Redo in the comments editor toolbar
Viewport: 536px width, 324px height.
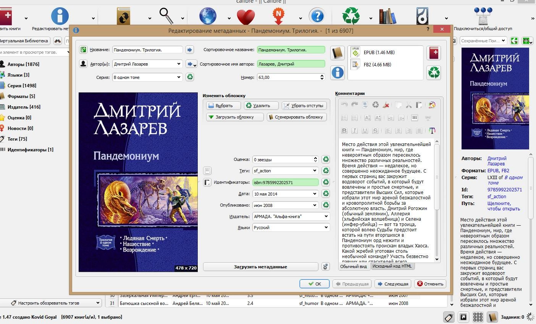coord(354,105)
